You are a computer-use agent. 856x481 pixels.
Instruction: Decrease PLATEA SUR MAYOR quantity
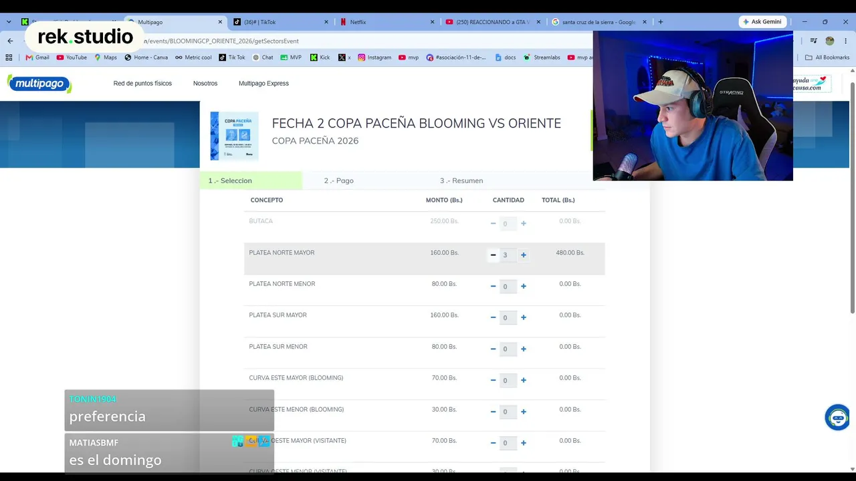point(493,317)
